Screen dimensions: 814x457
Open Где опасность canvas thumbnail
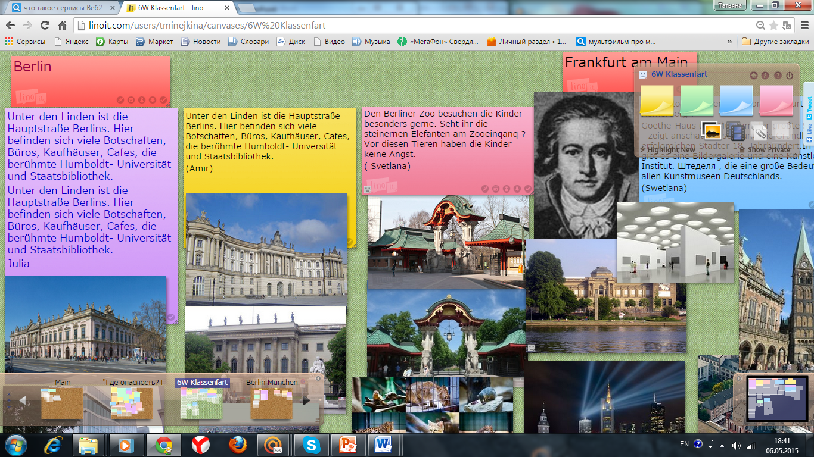pyautogui.click(x=132, y=403)
